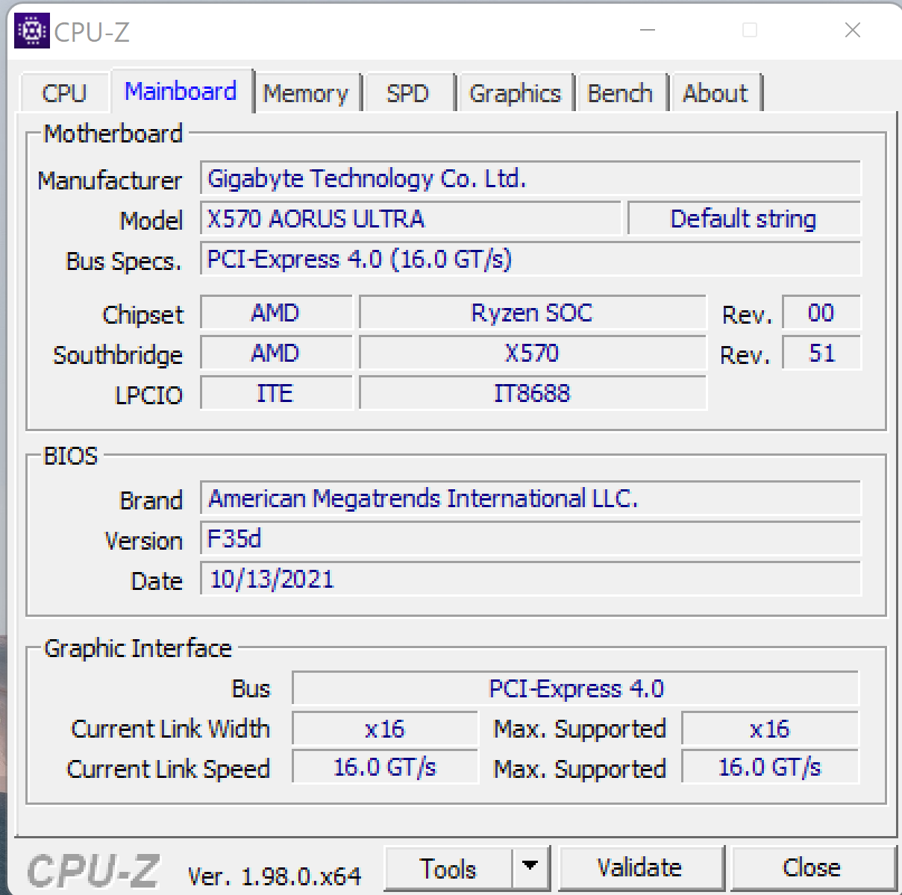Open the Memory tab
902x895 pixels.
click(306, 93)
